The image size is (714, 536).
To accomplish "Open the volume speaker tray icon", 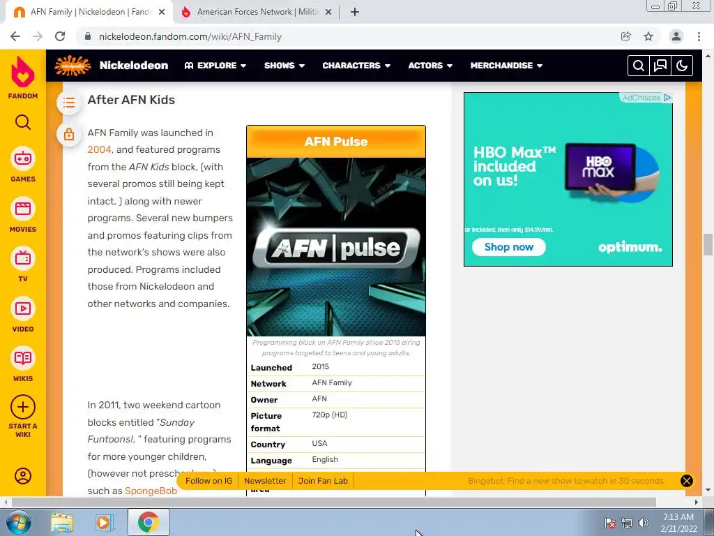I will pyautogui.click(x=644, y=523).
